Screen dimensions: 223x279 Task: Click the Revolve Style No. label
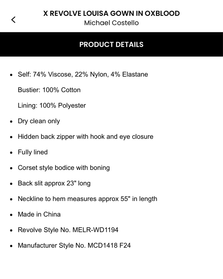point(44,230)
